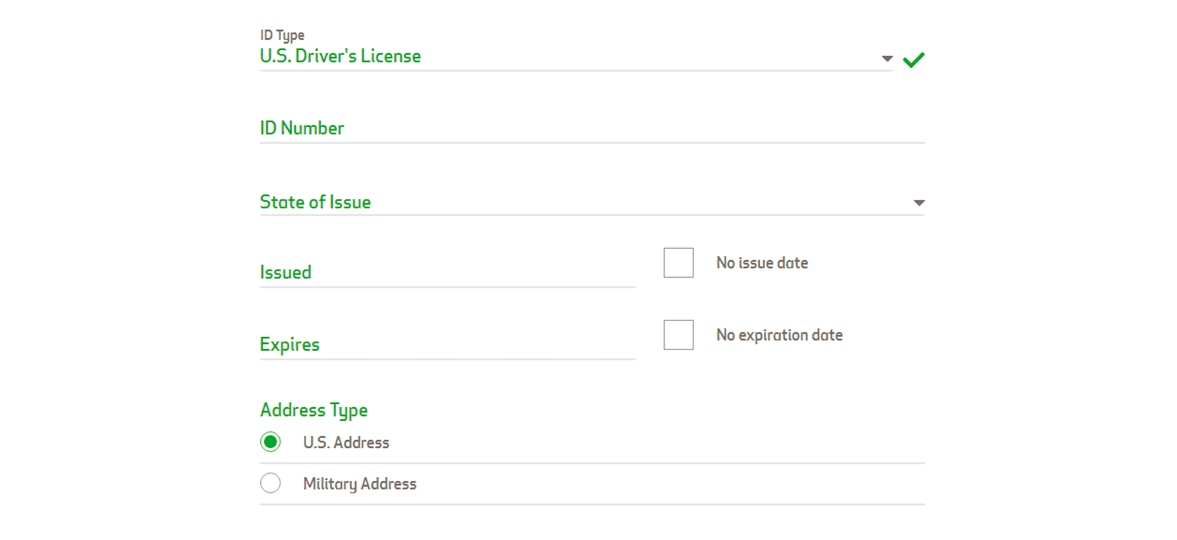The image size is (1177, 540).
Task: Focus the ID Number input field
Action: pos(592,128)
